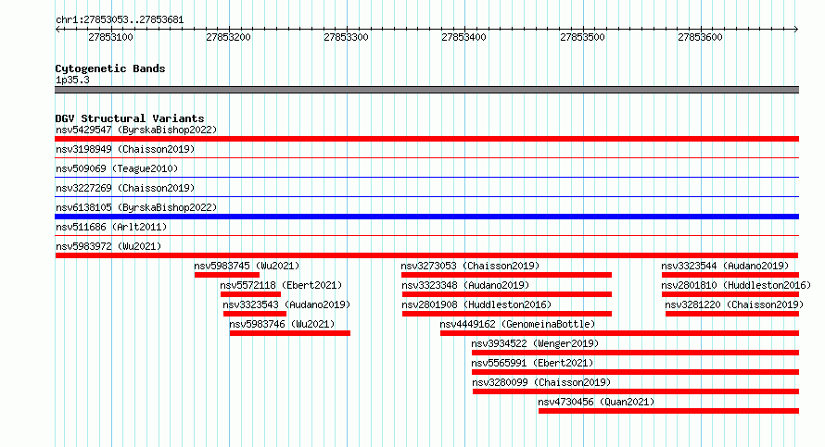Click the 1p35.3 band label
The image size is (825, 447).
[x=72, y=80]
